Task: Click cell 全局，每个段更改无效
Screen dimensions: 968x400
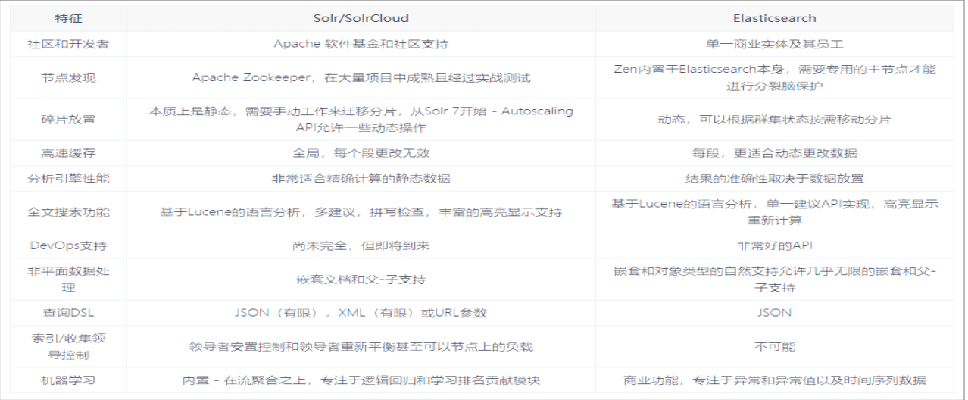Action: tap(361, 153)
